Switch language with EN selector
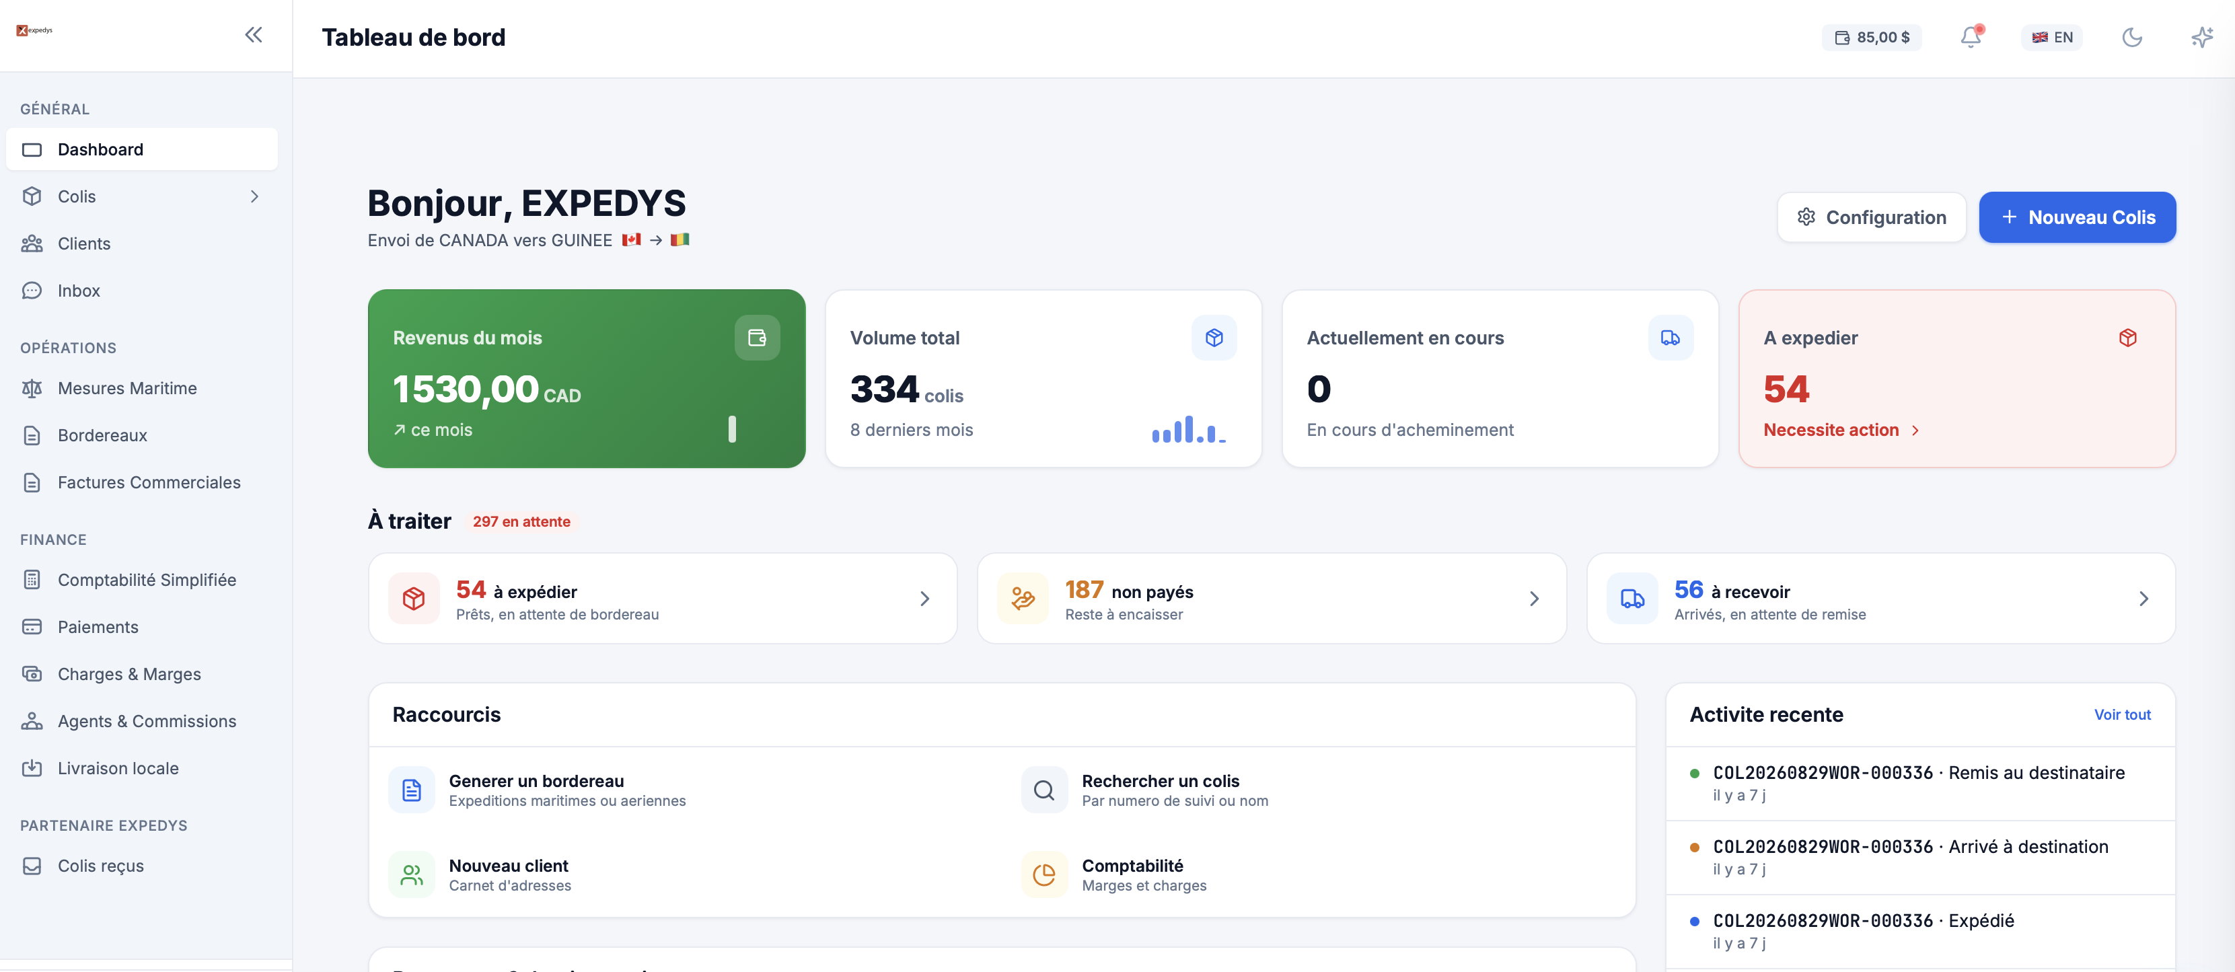The width and height of the screenshot is (2235, 972). (2052, 37)
